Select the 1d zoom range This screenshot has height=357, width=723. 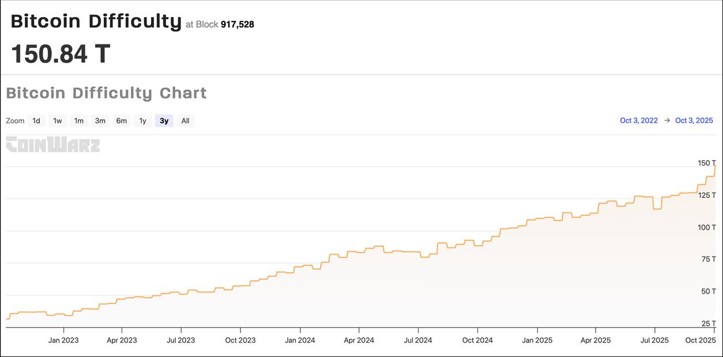click(x=36, y=121)
